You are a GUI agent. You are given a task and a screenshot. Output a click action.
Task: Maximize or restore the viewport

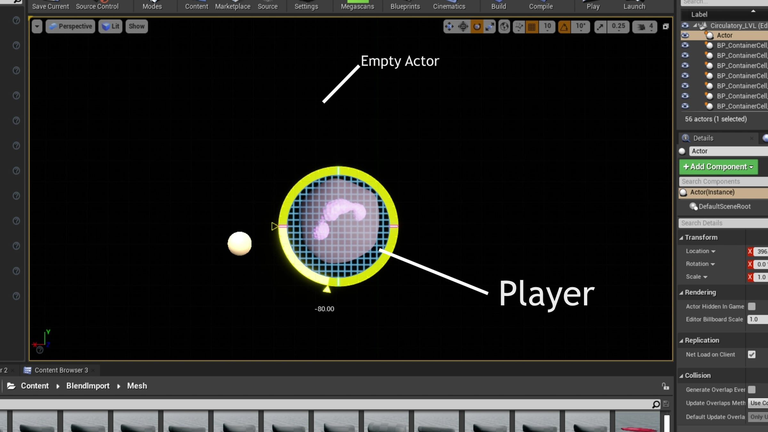[x=666, y=27]
